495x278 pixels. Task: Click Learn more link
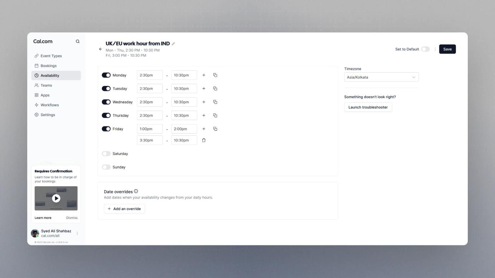[x=43, y=218]
